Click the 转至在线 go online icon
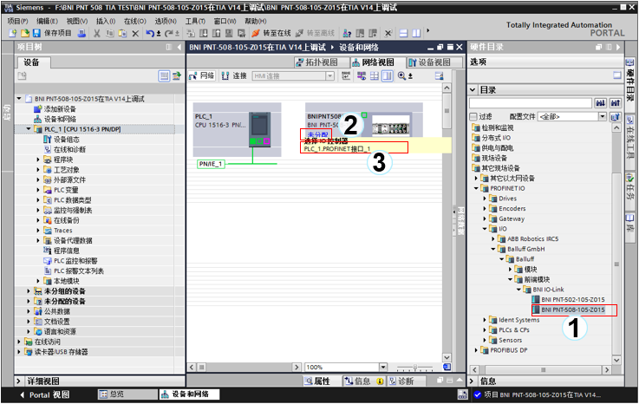The width and height of the screenshot is (639, 404). coord(269,33)
